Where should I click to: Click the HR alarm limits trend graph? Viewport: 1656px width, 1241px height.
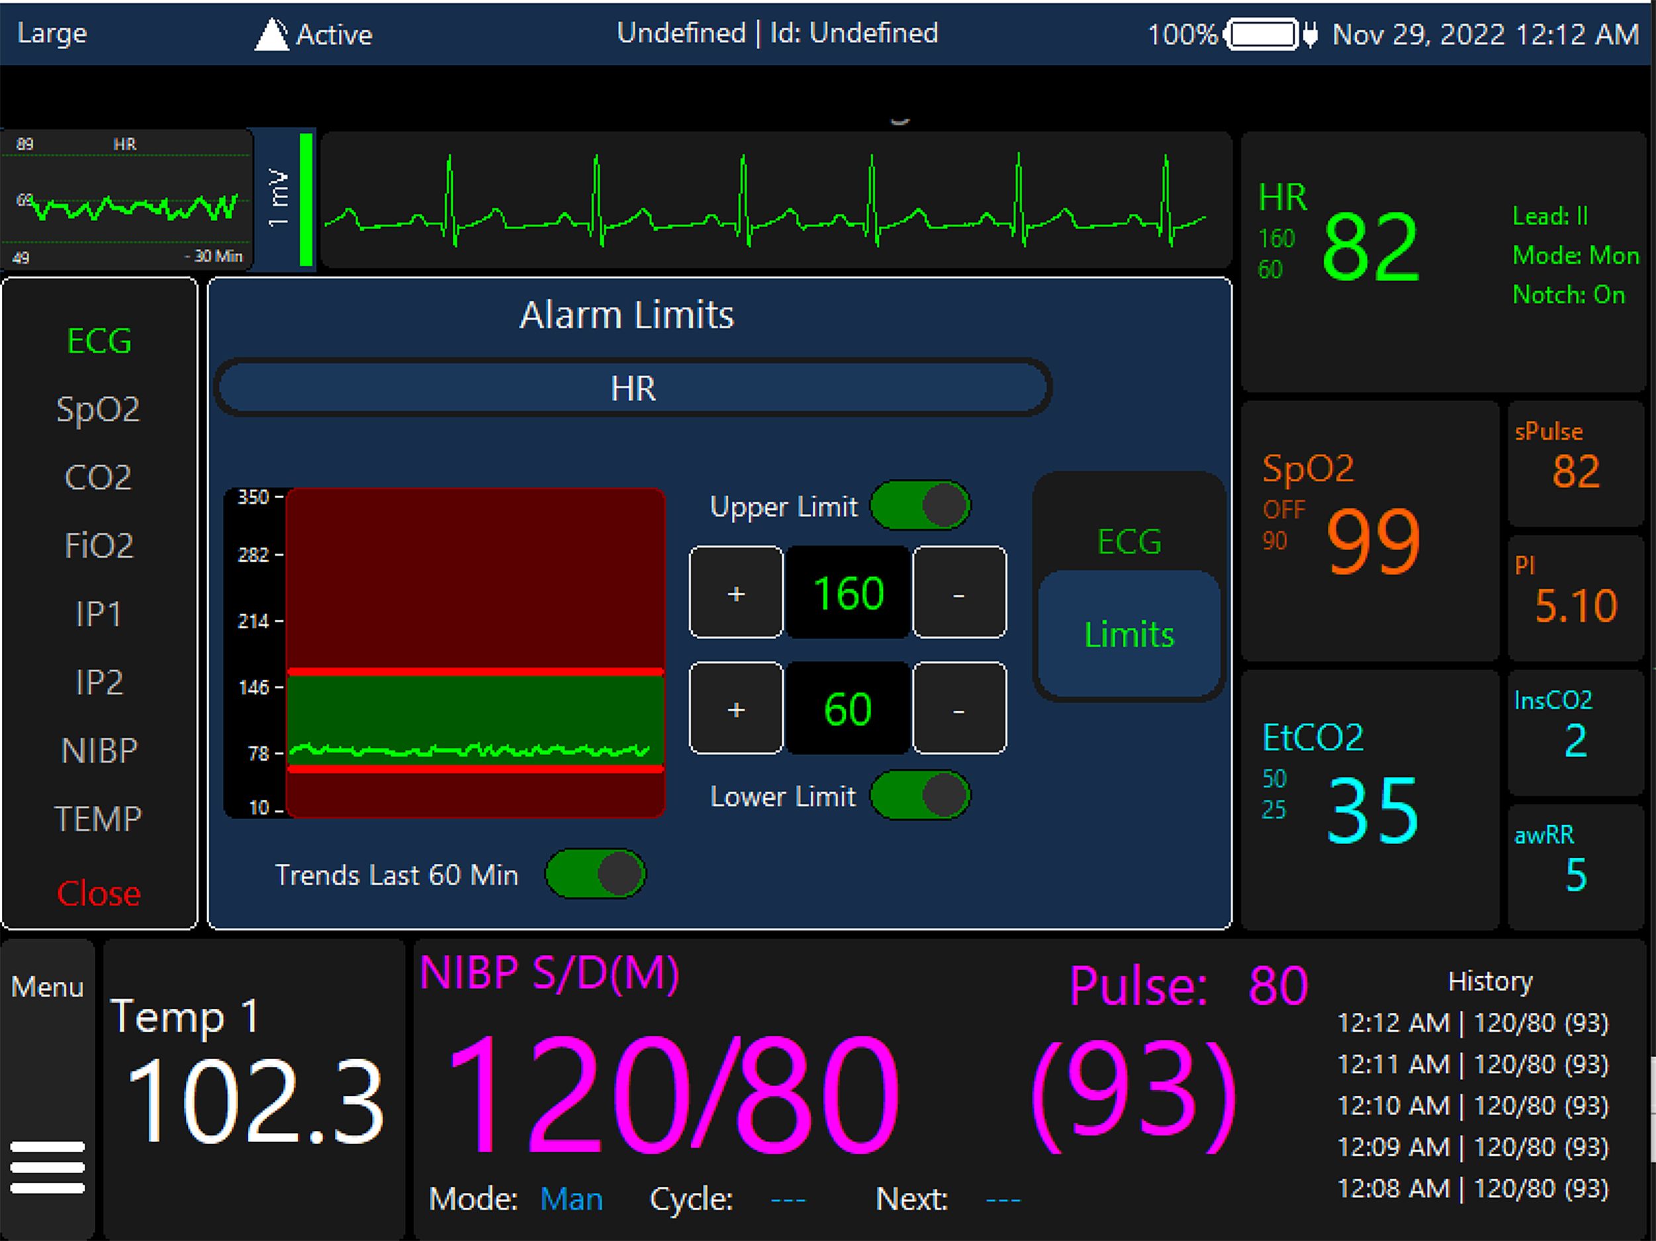(475, 652)
